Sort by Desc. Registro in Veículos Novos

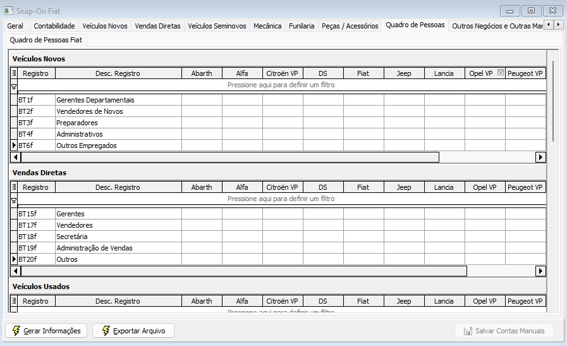(x=118, y=73)
